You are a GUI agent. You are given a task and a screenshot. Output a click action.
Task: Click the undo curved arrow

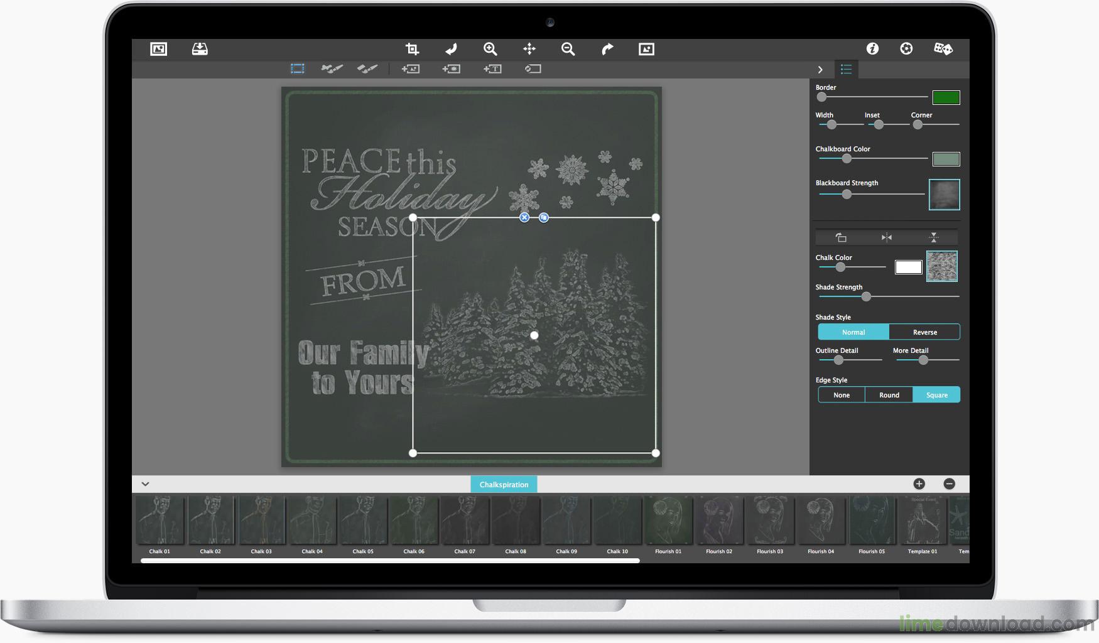click(x=451, y=49)
